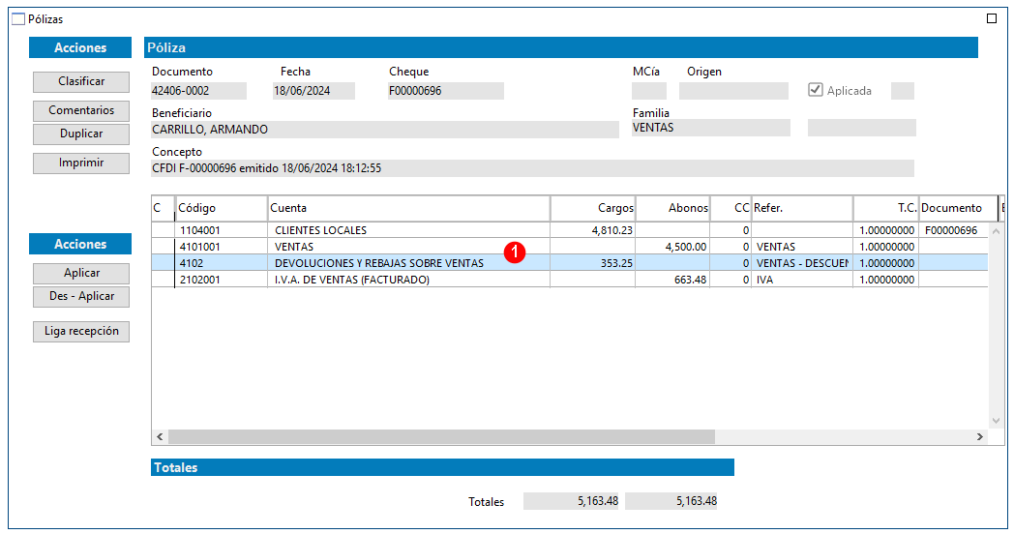Click the empty Origen field
Image resolution: width=1014 pixels, height=534 pixels.
pyautogui.click(x=733, y=91)
